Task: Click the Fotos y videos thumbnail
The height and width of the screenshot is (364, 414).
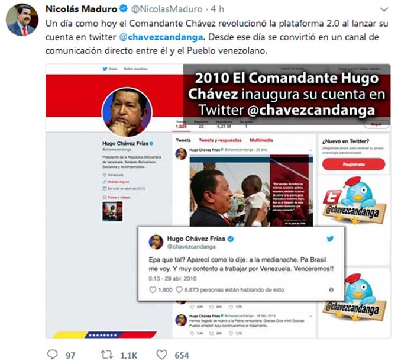Action: (112, 211)
